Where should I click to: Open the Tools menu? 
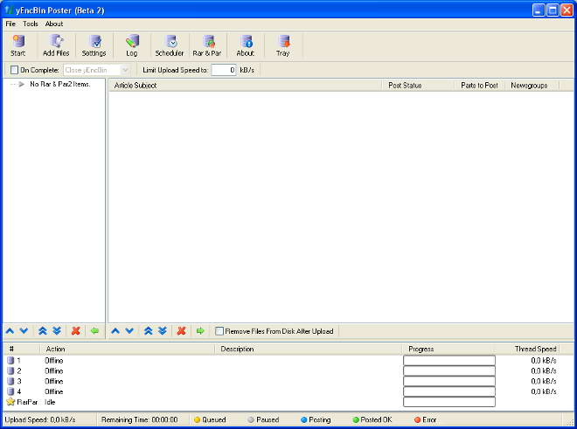coord(31,24)
